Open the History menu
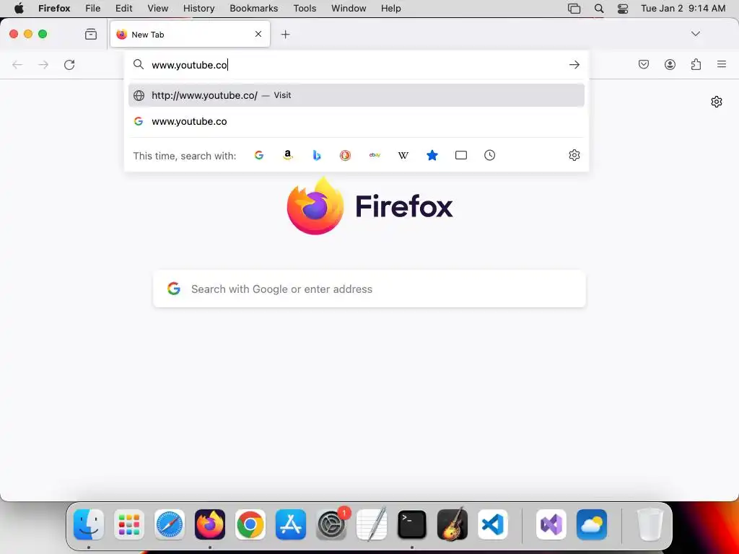 click(198, 8)
